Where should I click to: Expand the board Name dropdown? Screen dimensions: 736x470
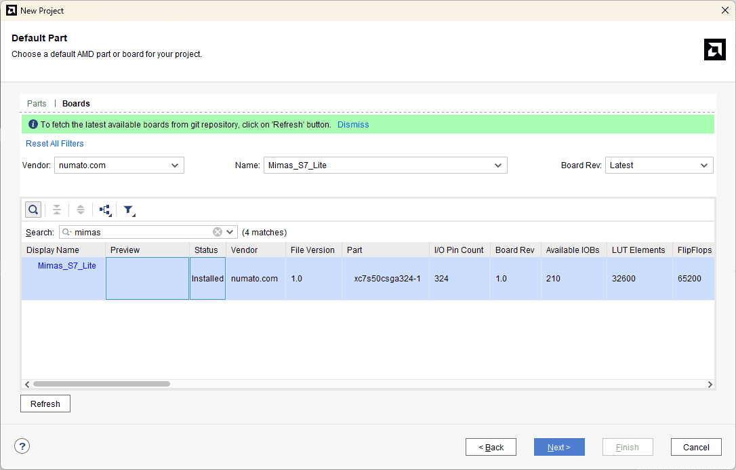tap(385, 165)
